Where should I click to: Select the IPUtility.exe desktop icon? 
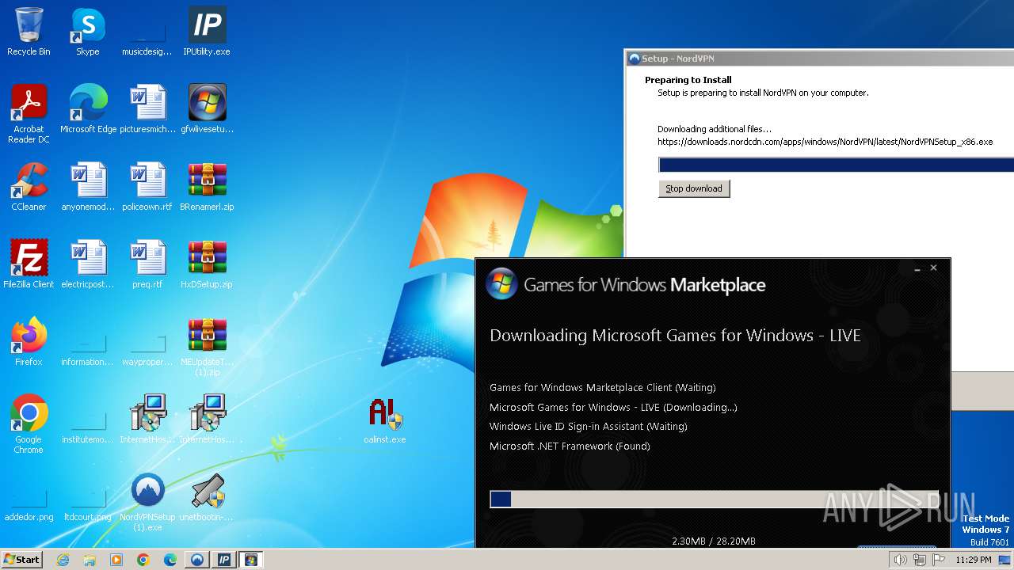(x=207, y=32)
